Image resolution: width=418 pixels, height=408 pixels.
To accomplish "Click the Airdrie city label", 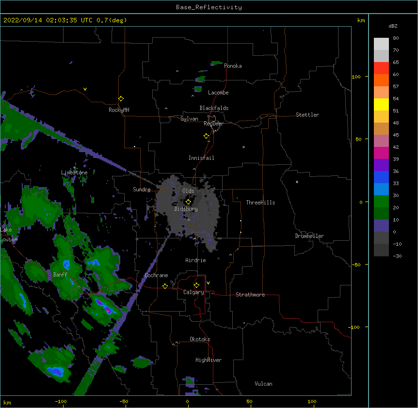I will tap(195, 260).
